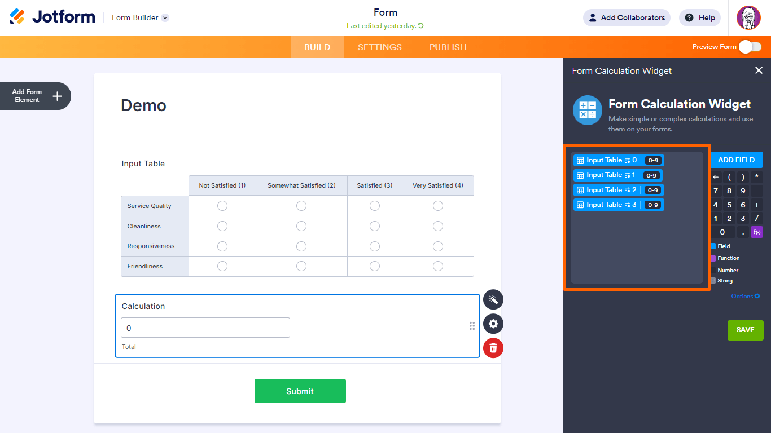
Task: Open the user avatar profile menu
Action: pyautogui.click(x=748, y=17)
